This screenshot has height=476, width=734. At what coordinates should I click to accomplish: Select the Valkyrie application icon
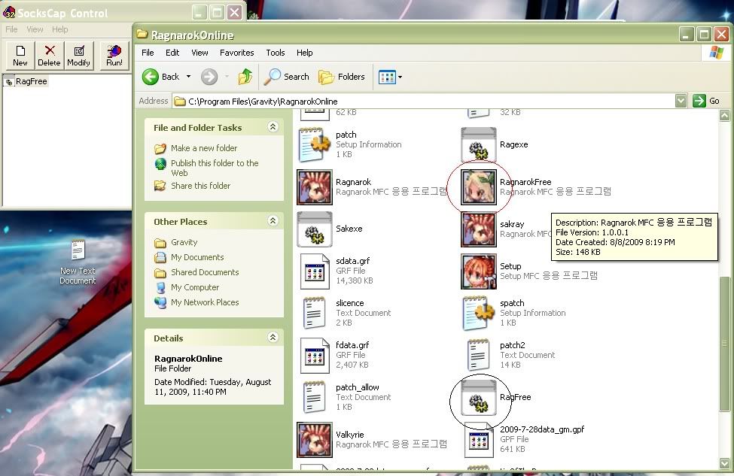pos(314,440)
